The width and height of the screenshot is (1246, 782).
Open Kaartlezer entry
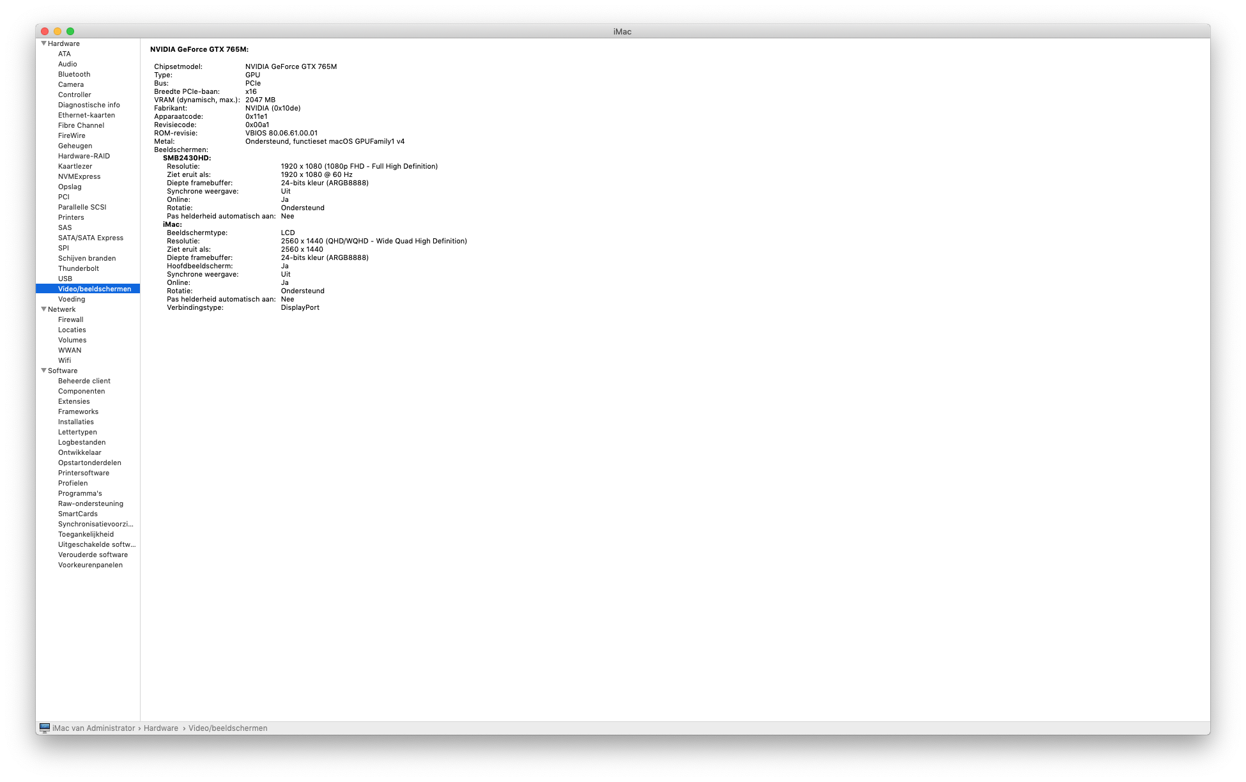(x=75, y=166)
